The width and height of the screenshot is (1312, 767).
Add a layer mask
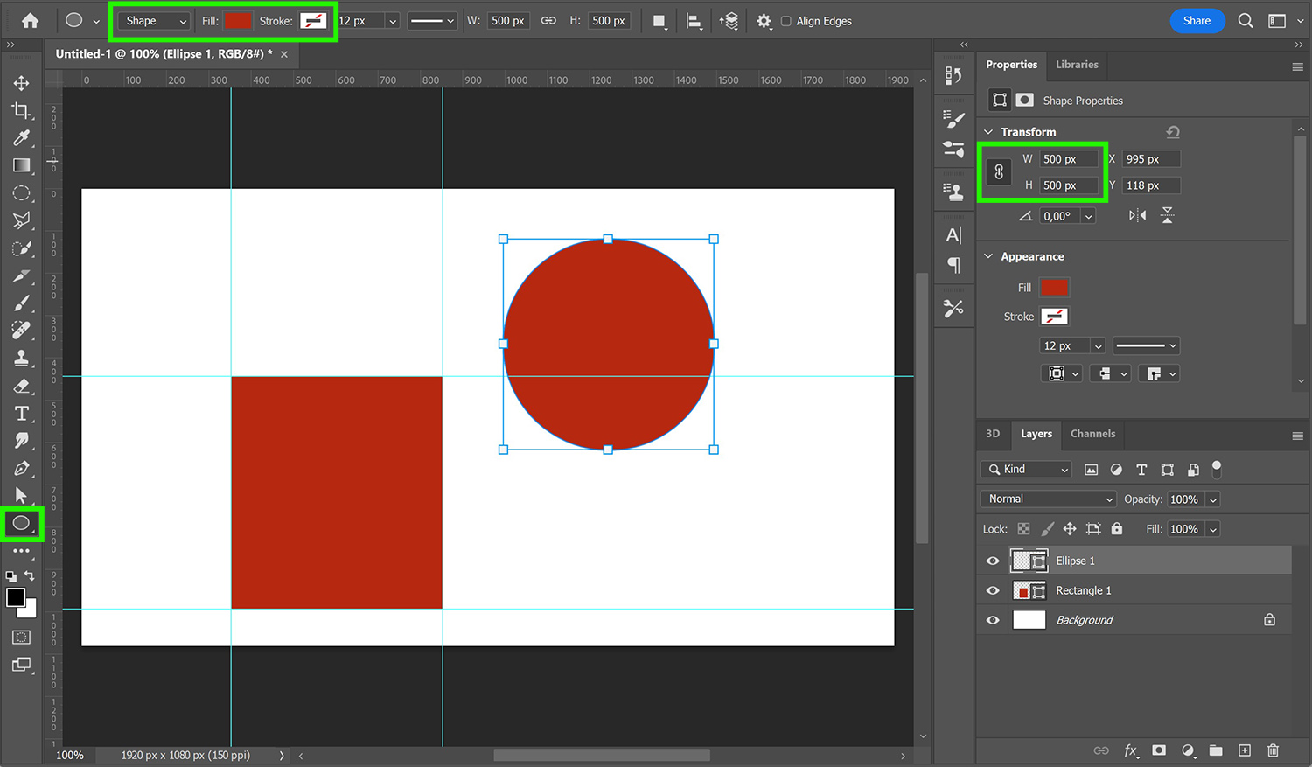pos(1159,750)
